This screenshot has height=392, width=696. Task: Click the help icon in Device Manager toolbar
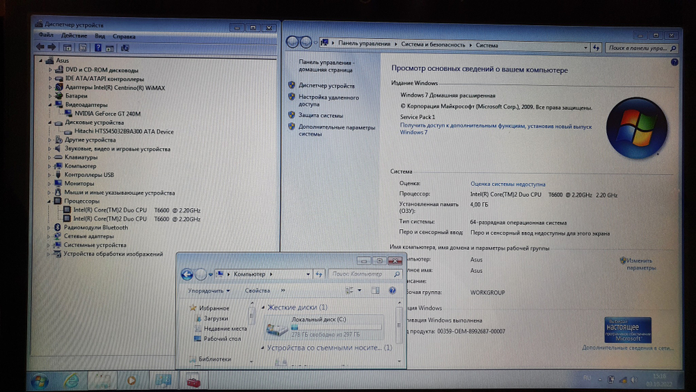[x=97, y=47]
